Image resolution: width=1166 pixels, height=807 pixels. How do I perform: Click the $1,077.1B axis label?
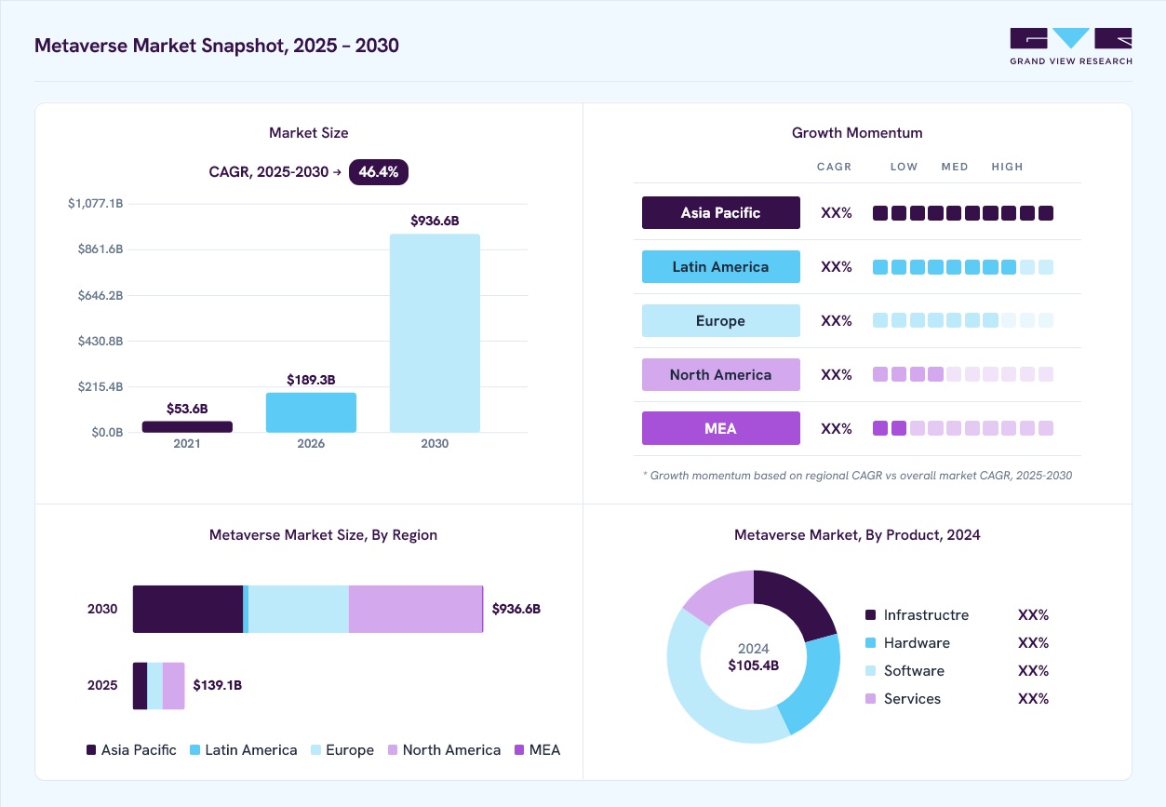coord(96,203)
